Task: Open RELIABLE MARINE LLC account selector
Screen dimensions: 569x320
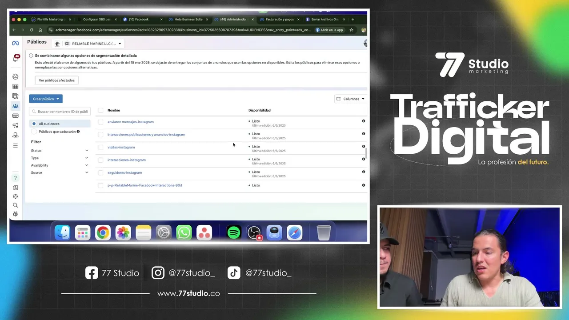Action: tap(93, 44)
